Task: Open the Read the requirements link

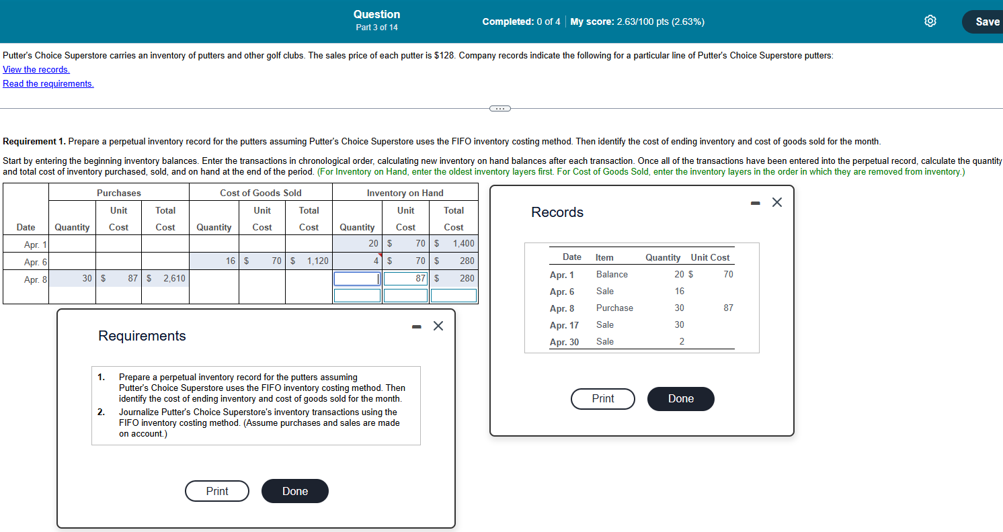Action: point(48,84)
